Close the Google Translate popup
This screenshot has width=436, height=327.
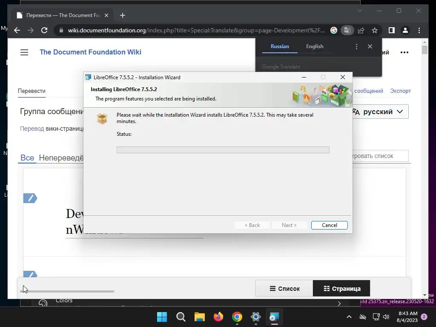370,46
